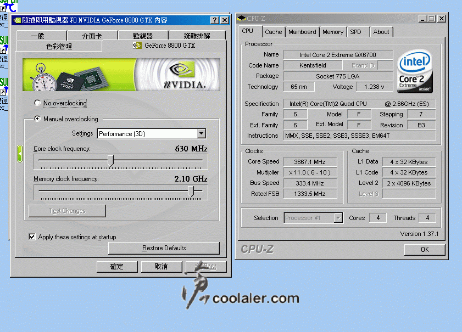Image resolution: width=462 pixels, height=332 pixels.
Task: Click the Threads value 4
Action: pyautogui.click(x=427, y=218)
